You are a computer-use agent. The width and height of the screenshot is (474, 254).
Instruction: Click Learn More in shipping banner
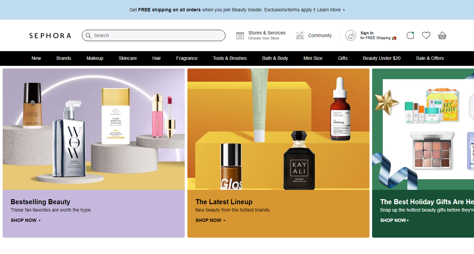[329, 10]
